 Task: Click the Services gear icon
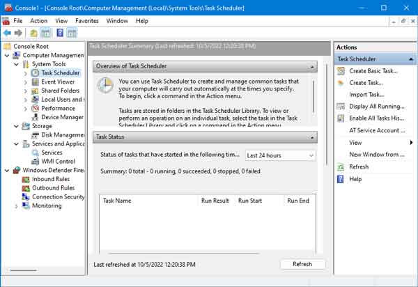point(35,153)
